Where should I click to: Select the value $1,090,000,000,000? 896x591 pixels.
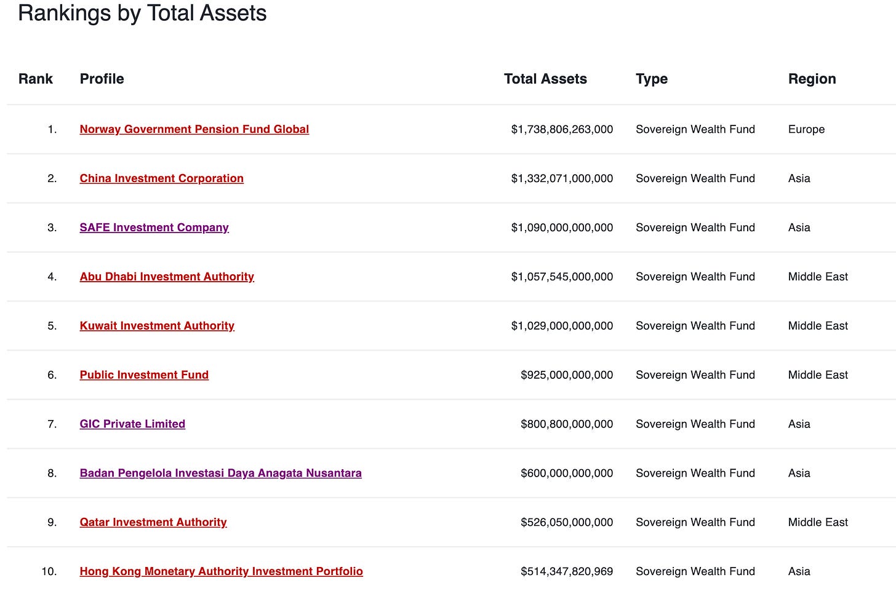tap(562, 228)
